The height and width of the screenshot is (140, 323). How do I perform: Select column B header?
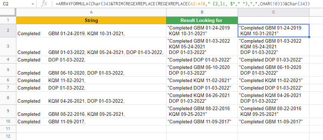click(x=202, y=12)
